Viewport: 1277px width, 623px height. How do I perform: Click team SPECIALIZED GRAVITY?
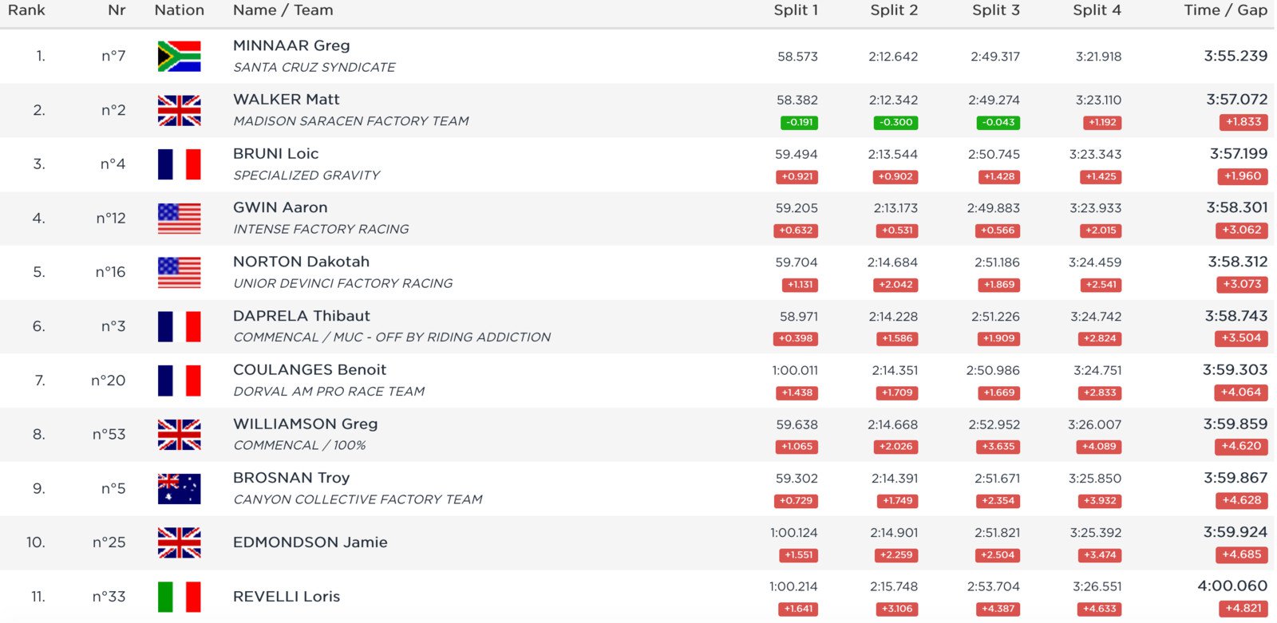click(306, 175)
